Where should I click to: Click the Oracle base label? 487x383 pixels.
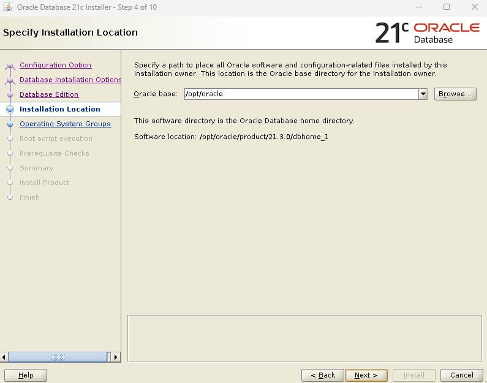[156, 94]
